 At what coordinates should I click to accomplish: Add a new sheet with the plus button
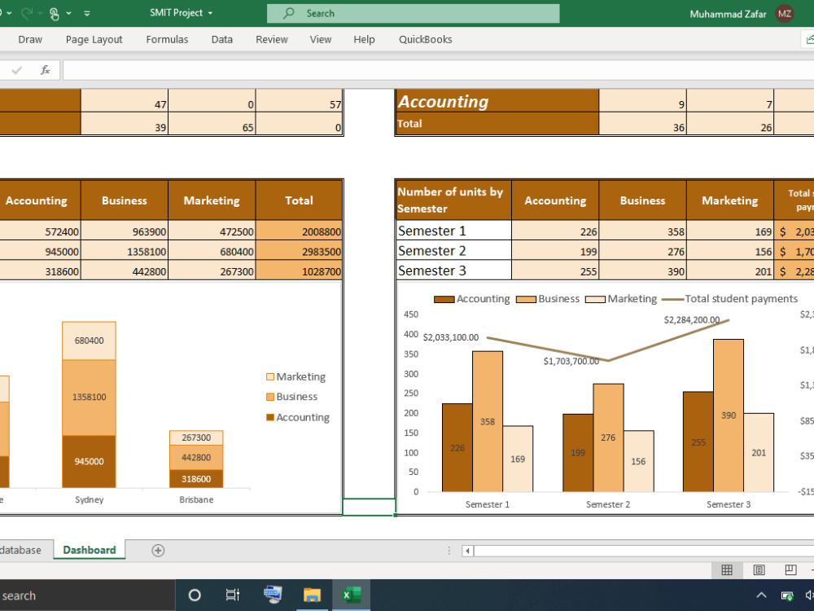click(x=157, y=551)
